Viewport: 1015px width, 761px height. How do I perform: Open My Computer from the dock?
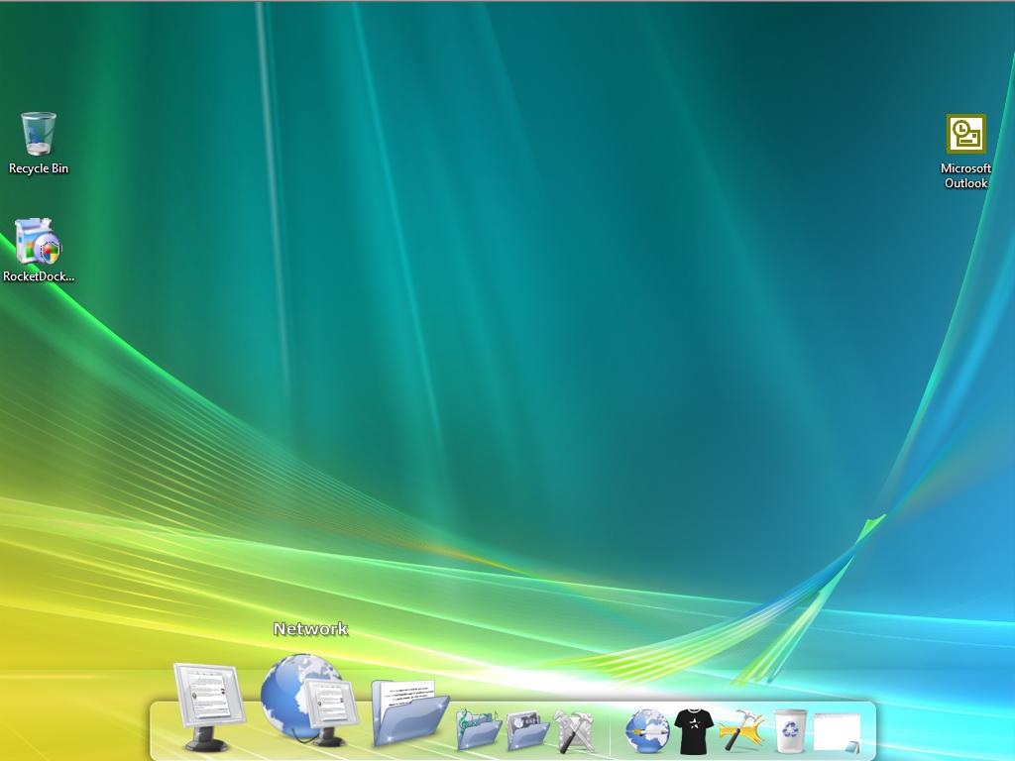pos(208,706)
